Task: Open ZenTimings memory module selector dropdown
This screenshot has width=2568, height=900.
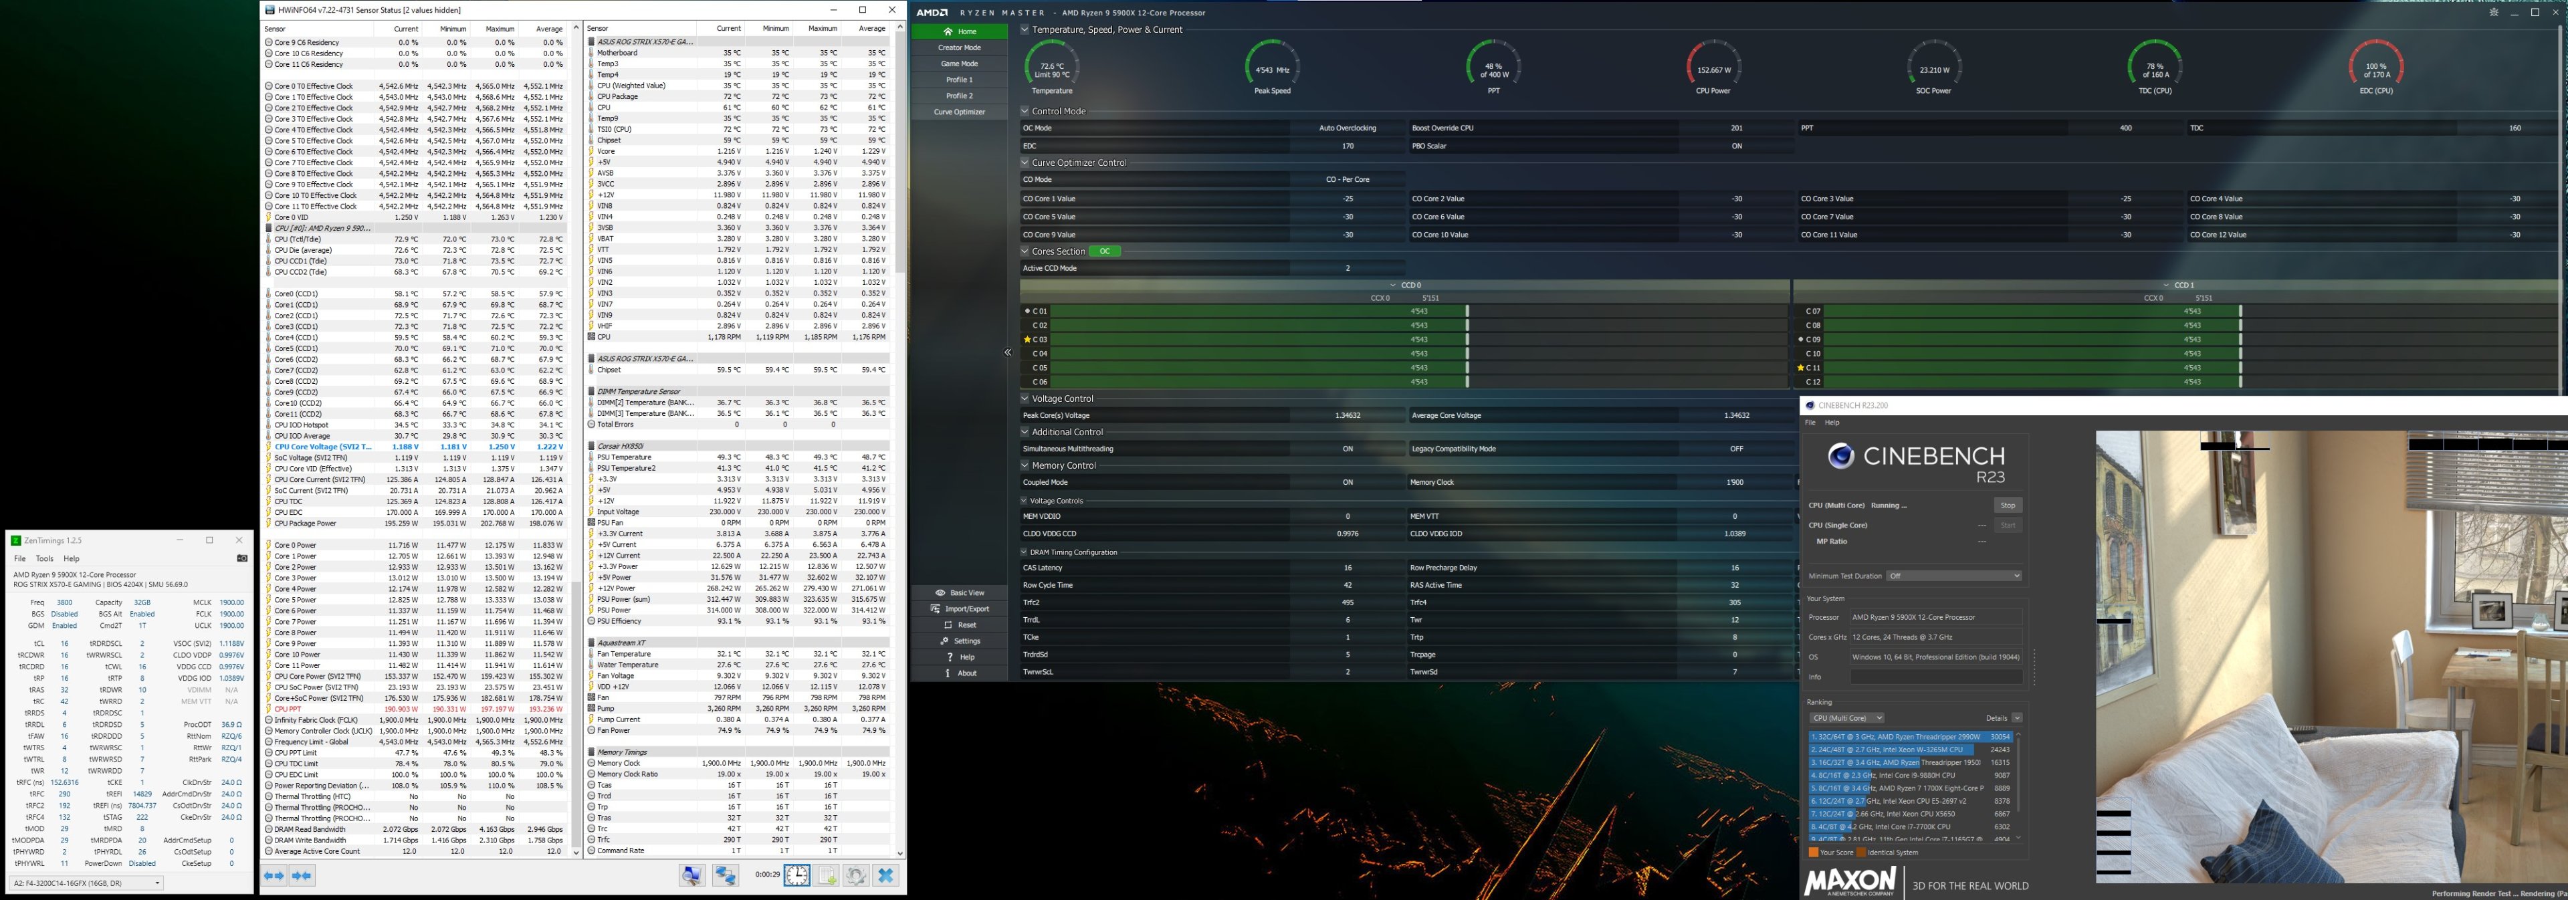Action: tap(88, 883)
